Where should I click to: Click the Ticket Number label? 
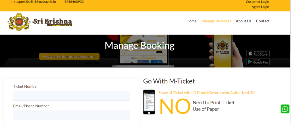25,86
